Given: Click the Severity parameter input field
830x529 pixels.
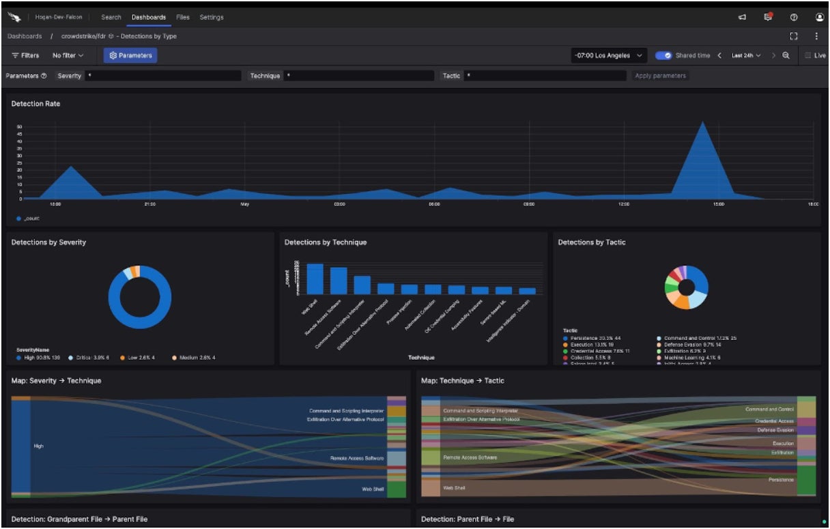Looking at the screenshot, I should (x=164, y=76).
